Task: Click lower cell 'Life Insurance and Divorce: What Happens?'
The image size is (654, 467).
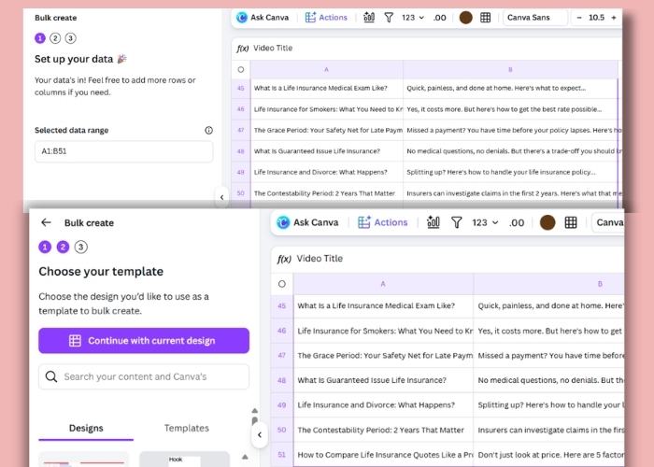Action: click(x=383, y=404)
